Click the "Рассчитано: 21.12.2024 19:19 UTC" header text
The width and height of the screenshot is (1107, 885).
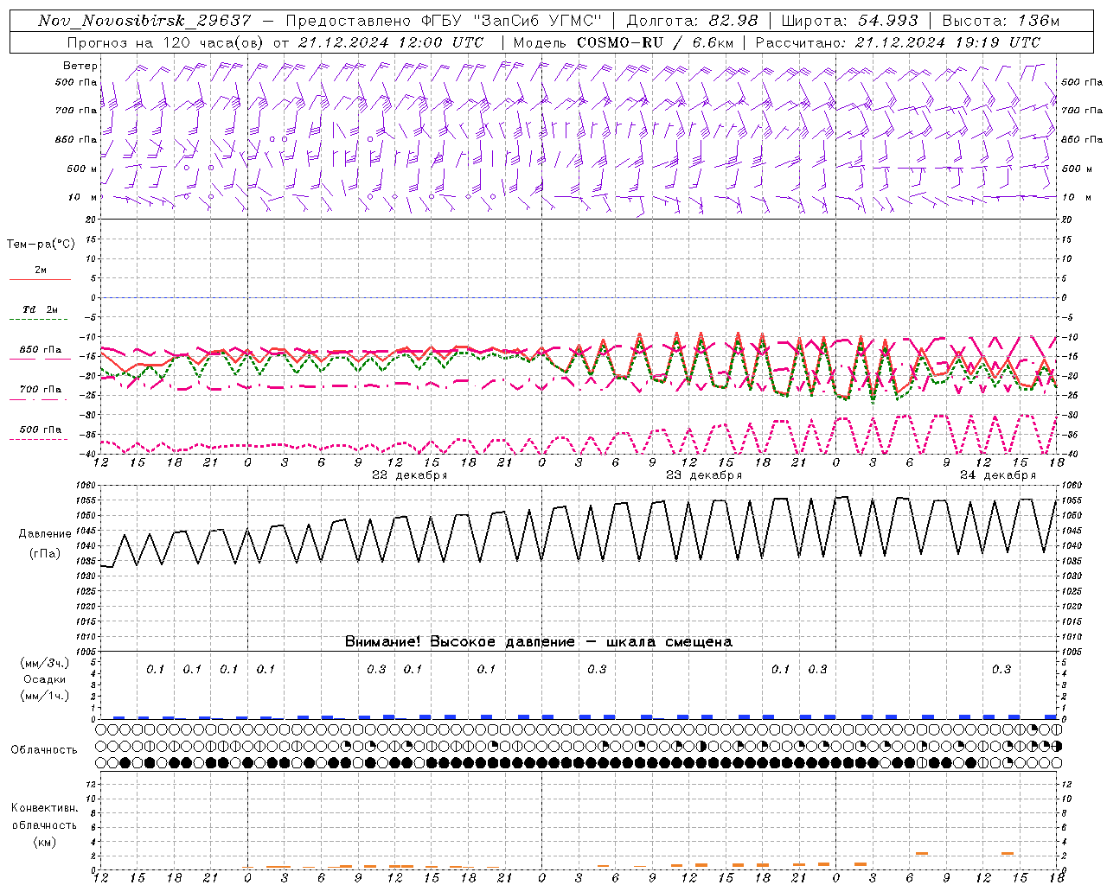[x=898, y=42]
